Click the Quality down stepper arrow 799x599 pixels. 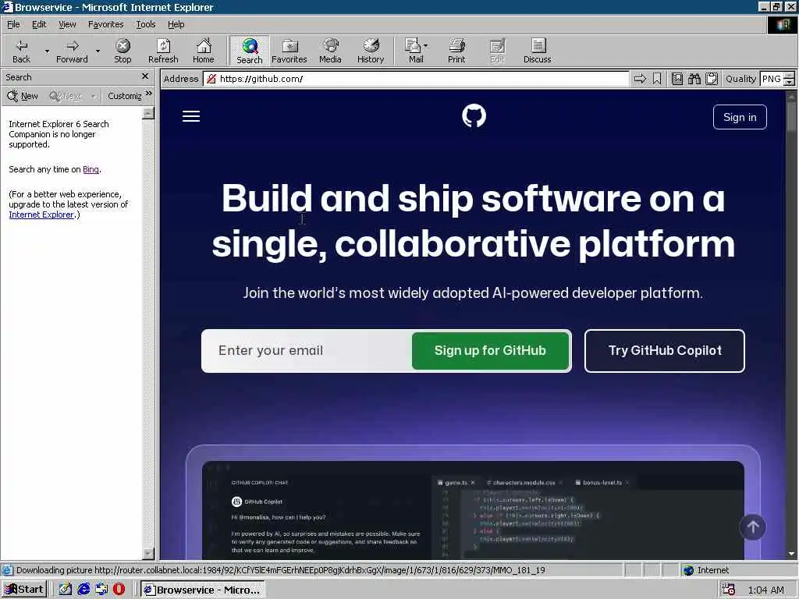point(790,83)
